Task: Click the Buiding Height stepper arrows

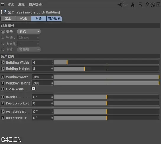Action: click(x=52, y=69)
